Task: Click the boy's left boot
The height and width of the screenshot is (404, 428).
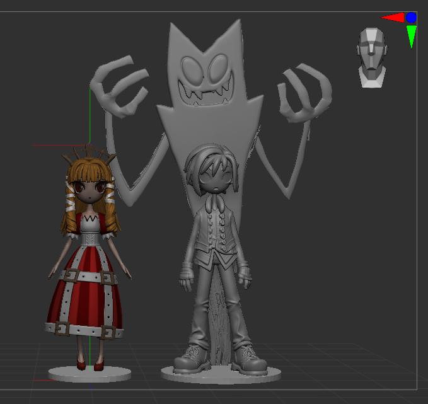Action: (192, 360)
